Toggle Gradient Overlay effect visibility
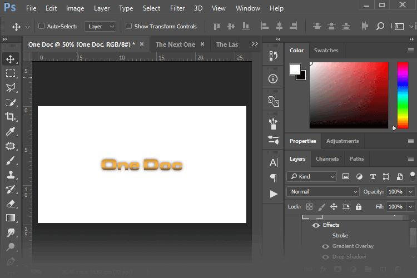This screenshot has height=278, width=417. pos(325,246)
